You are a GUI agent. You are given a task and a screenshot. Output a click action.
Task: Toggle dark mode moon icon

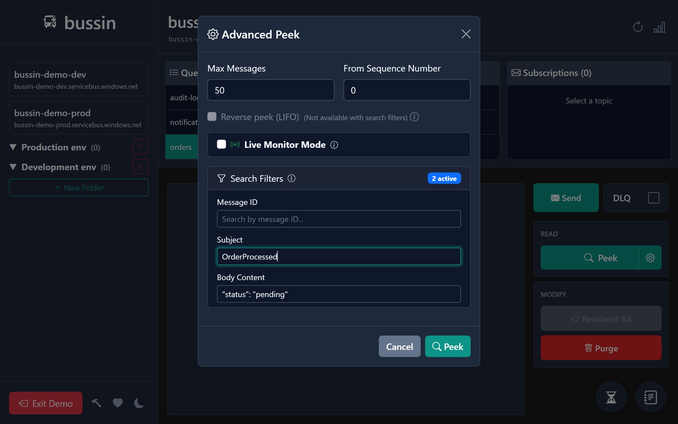[x=139, y=403]
